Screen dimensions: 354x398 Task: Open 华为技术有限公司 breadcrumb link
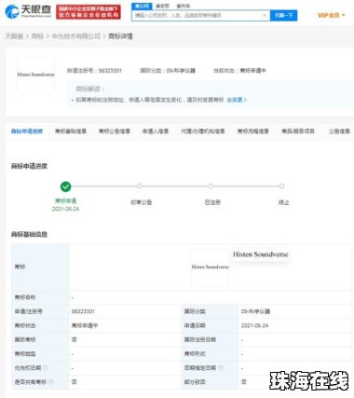coord(75,36)
